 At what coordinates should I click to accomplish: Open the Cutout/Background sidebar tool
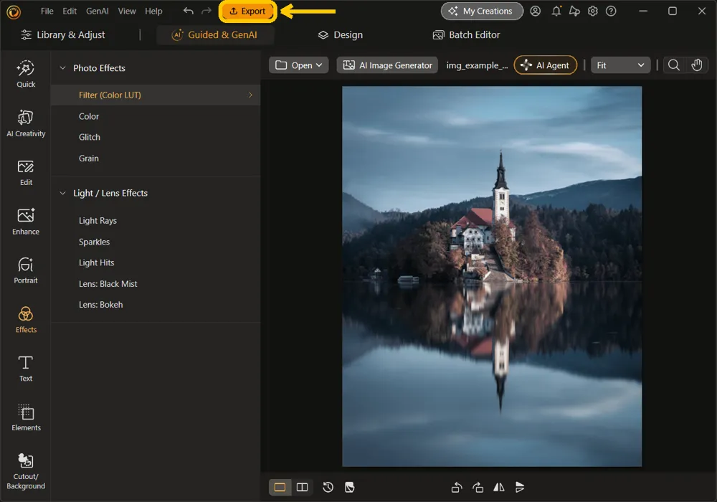click(26, 471)
